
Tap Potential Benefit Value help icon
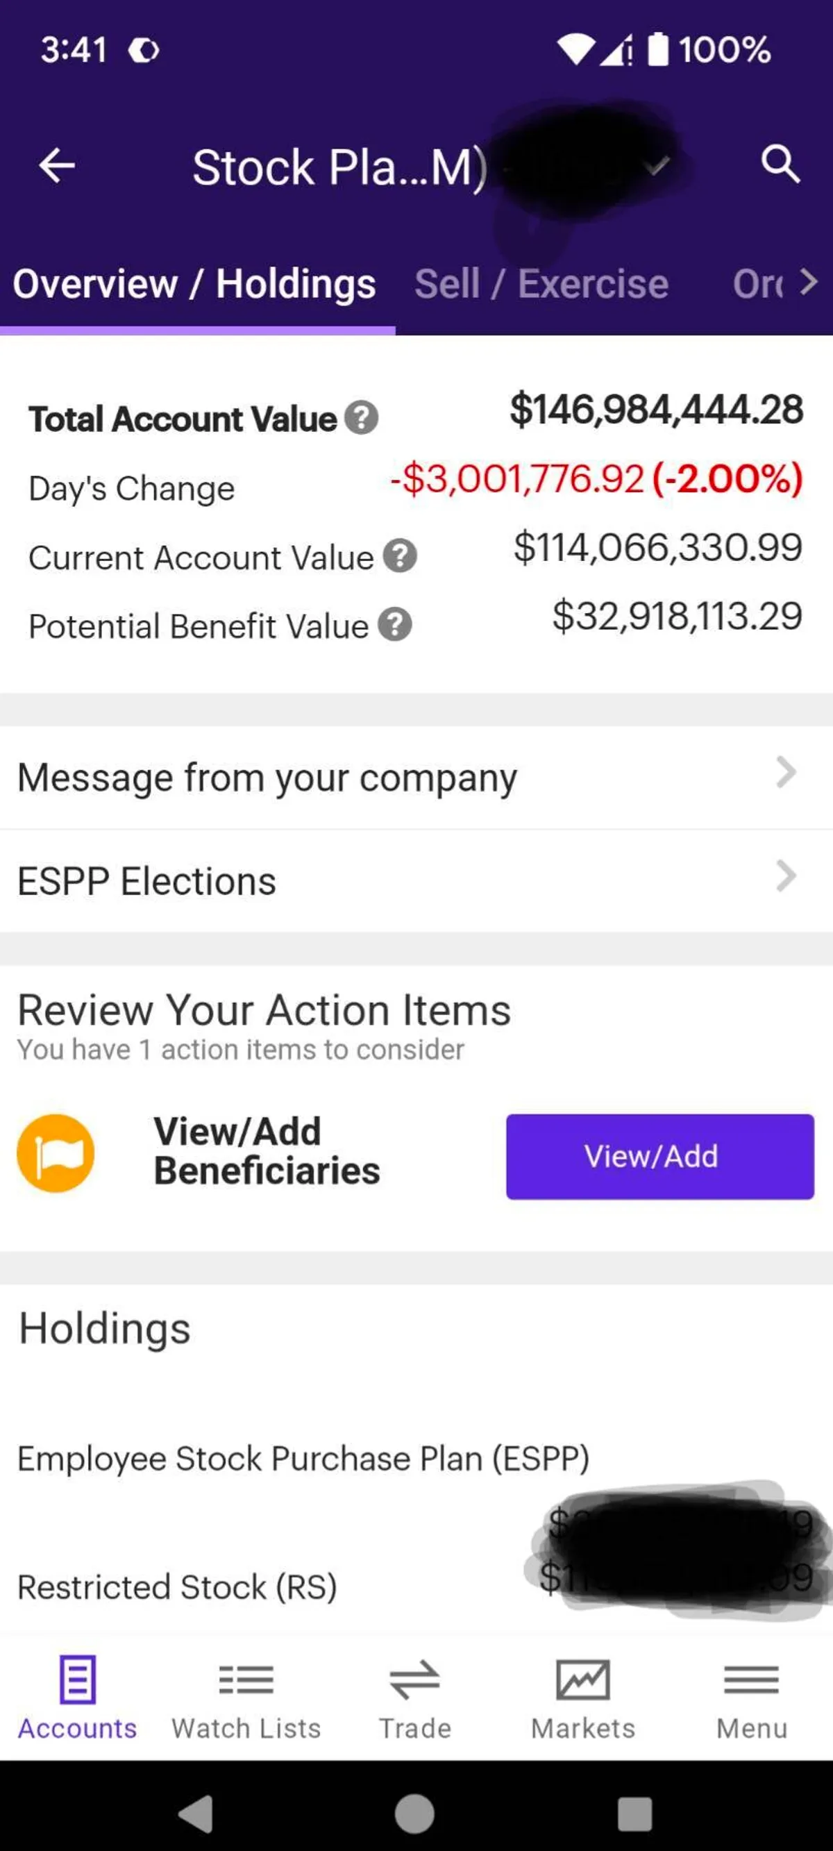(394, 625)
